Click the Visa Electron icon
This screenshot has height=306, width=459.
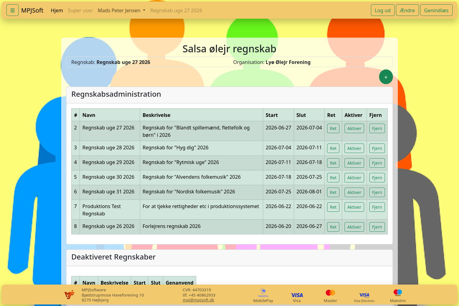(364, 295)
